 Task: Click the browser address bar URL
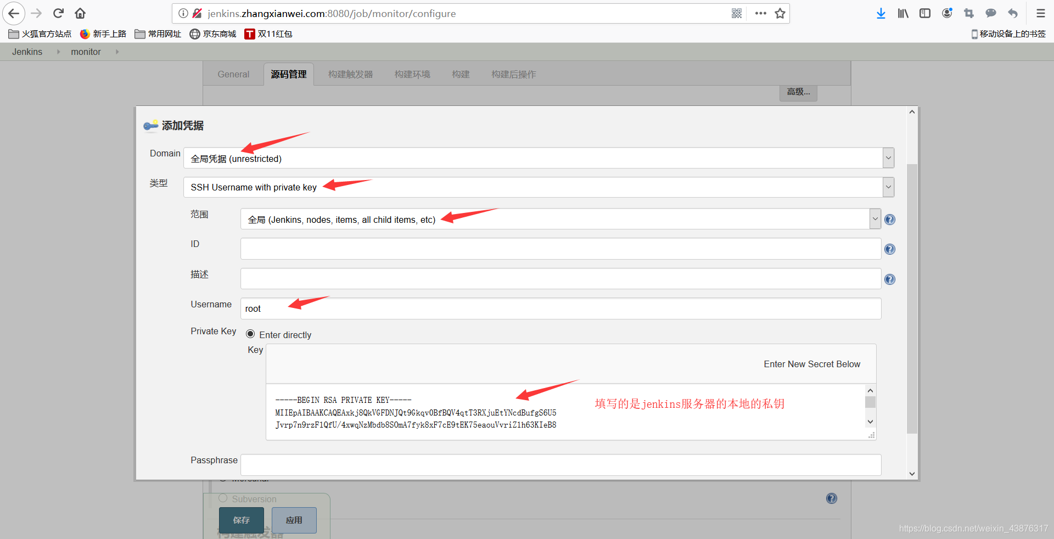(x=332, y=13)
